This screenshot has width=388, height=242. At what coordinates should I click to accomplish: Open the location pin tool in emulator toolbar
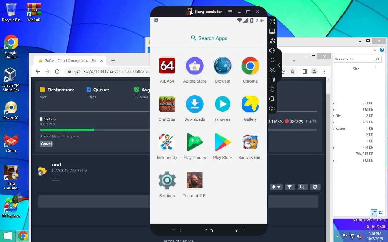[272, 89]
